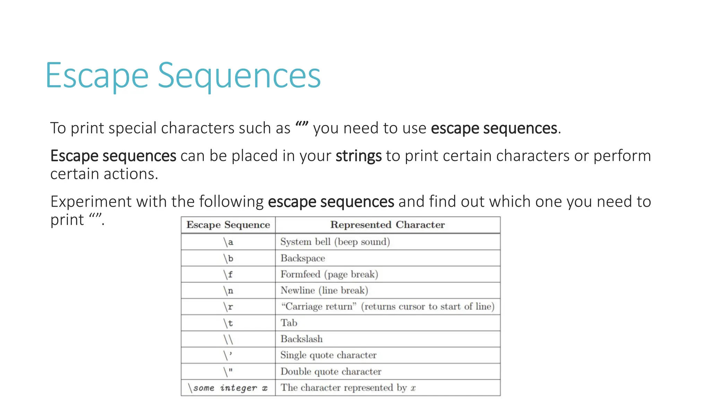The width and height of the screenshot is (710, 399).
Task: Click the 'Escape Sequence' column header
Action: [228, 225]
